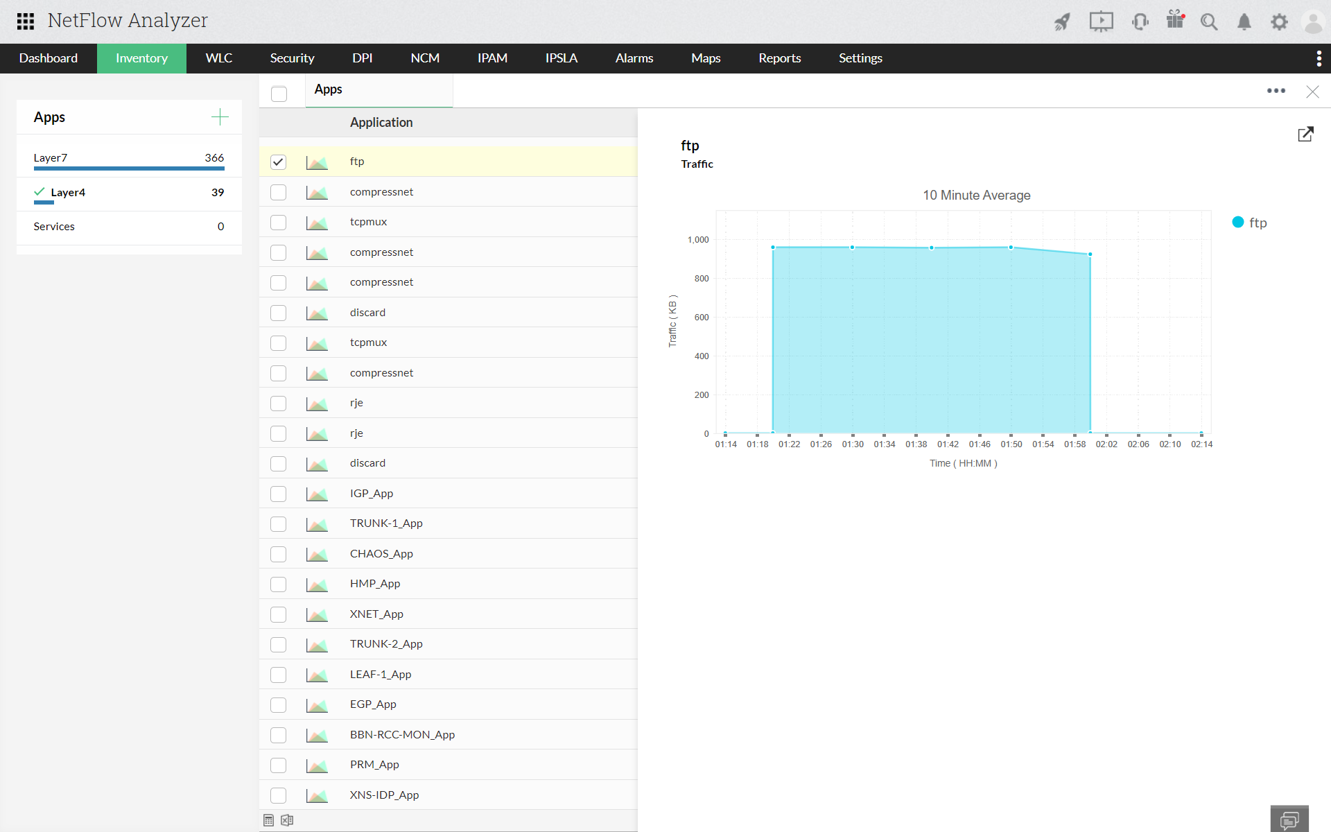Click the gift box what's-new icon
Image resolution: width=1331 pixels, height=832 pixels.
[1175, 20]
